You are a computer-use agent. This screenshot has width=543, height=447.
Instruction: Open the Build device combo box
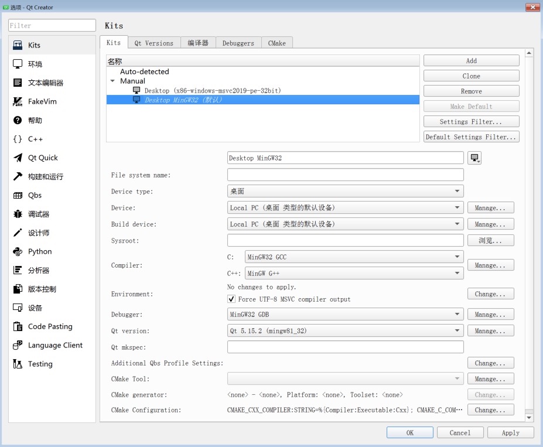[345, 224]
